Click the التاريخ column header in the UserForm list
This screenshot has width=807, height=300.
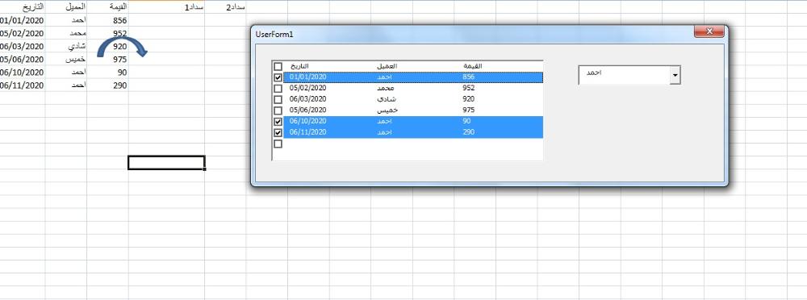pos(300,66)
